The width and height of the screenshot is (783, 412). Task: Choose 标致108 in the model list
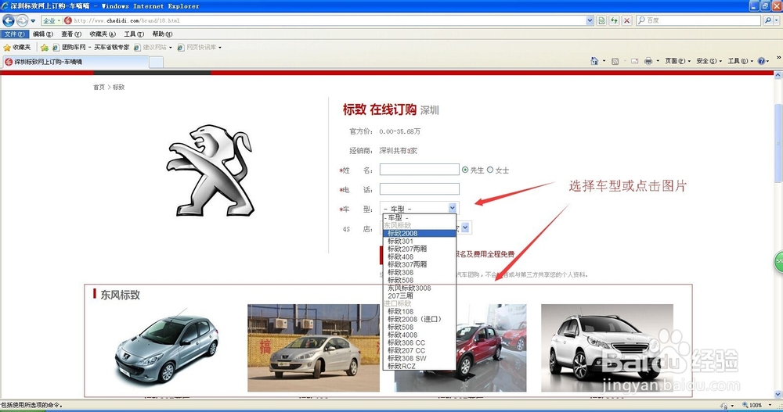point(420,311)
